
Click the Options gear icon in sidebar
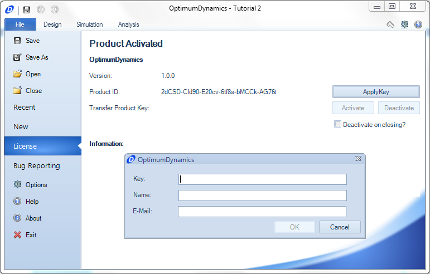[x=17, y=184]
